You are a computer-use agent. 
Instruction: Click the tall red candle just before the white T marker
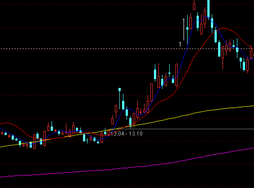coord(176,75)
